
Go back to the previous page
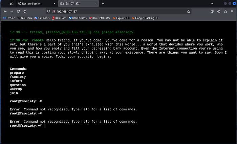(5, 12)
